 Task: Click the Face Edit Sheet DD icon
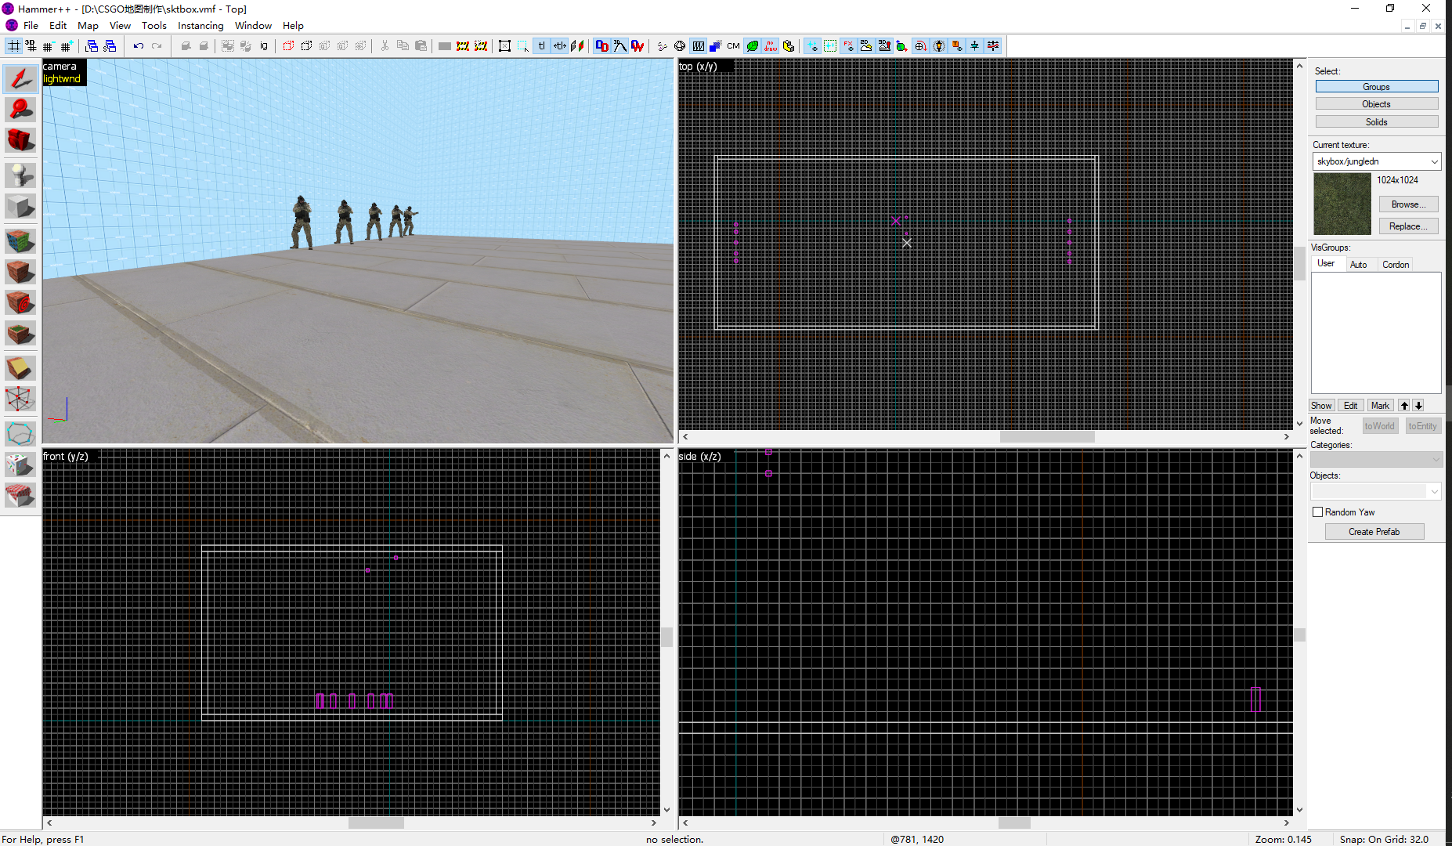coord(601,46)
